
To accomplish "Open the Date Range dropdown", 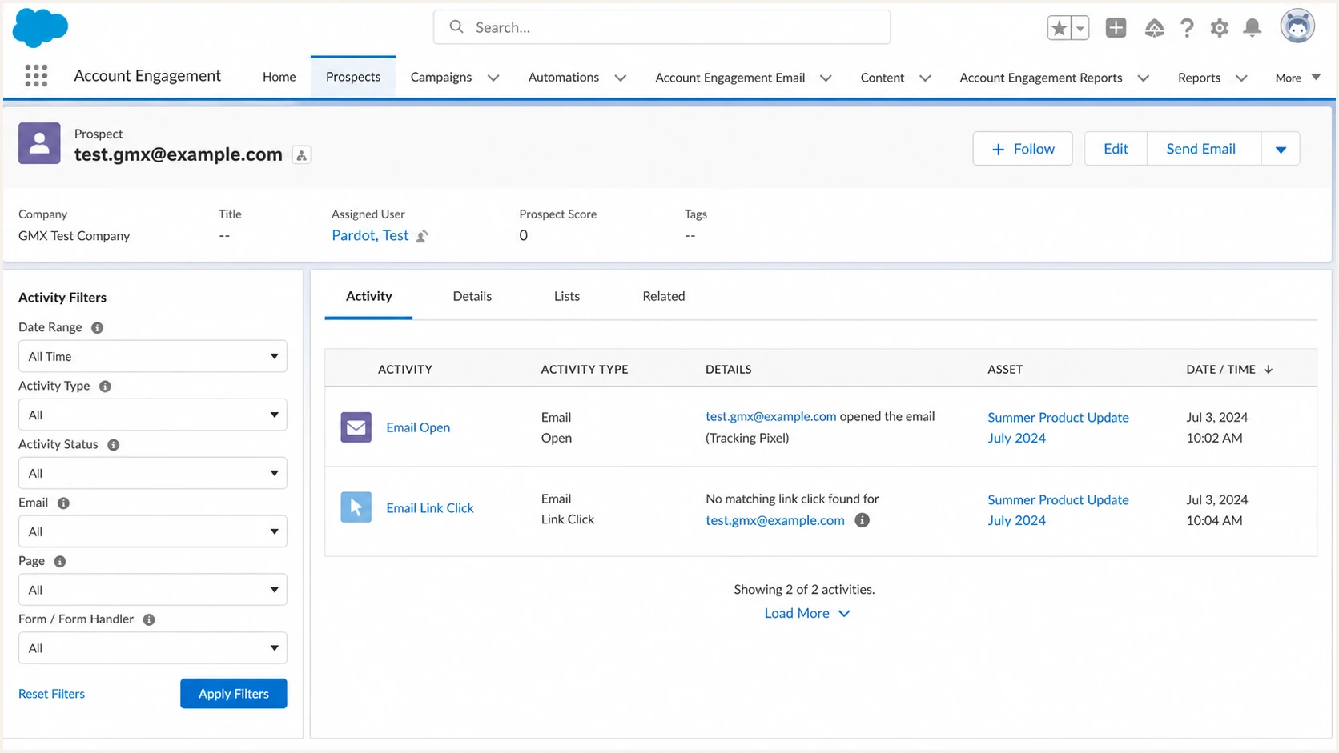I will pos(152,356).
